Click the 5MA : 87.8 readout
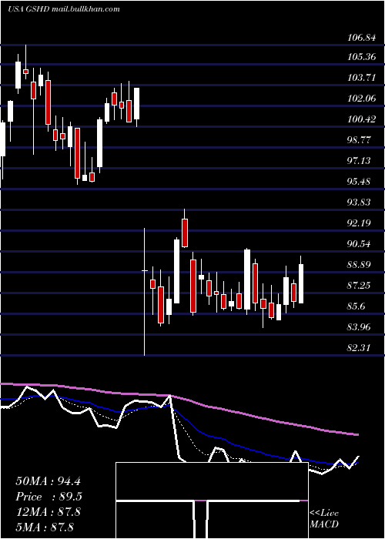This screenshot has height=539, width=385. pos(45,527)
